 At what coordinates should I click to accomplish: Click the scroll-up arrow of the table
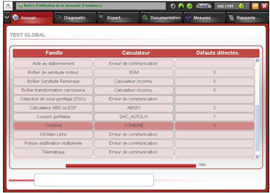(257, 60)
